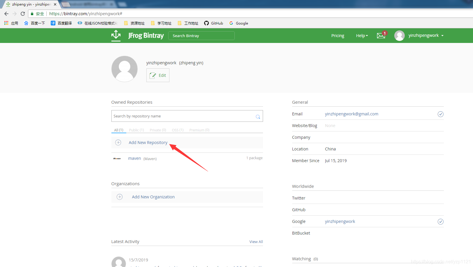Click the user avatar in the header
The height and width of the screenshot is (267, 473).
tap(399, 36)
